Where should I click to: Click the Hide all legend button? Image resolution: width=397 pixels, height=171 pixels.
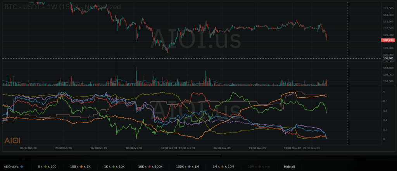[x=289, y=167]
